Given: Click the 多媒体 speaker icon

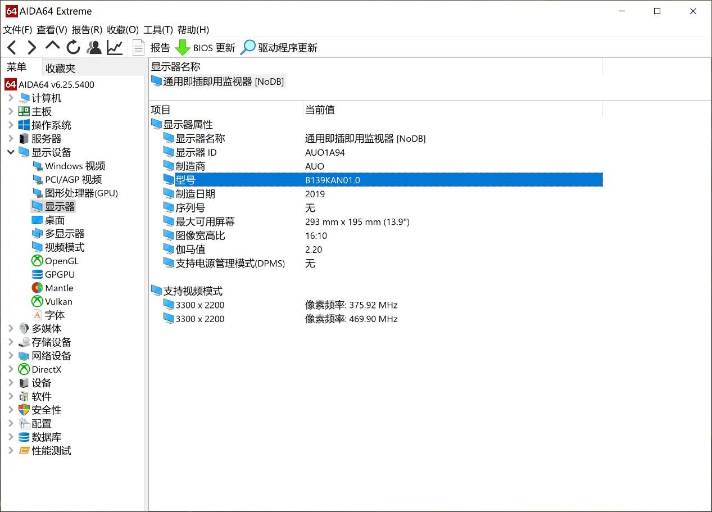Looking at the screenshot, I should pyautogui.click(x=24, y=328).
